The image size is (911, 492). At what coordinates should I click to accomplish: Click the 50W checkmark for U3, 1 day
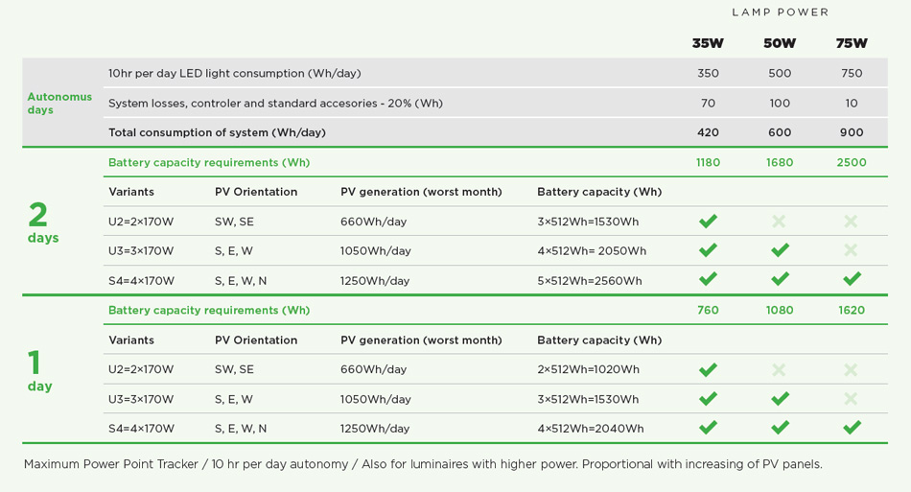(x=780, y=399)
